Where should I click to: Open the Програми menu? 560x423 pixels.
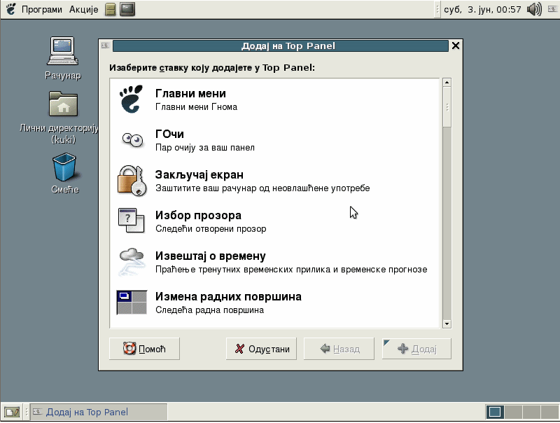[x=42, y=9]
